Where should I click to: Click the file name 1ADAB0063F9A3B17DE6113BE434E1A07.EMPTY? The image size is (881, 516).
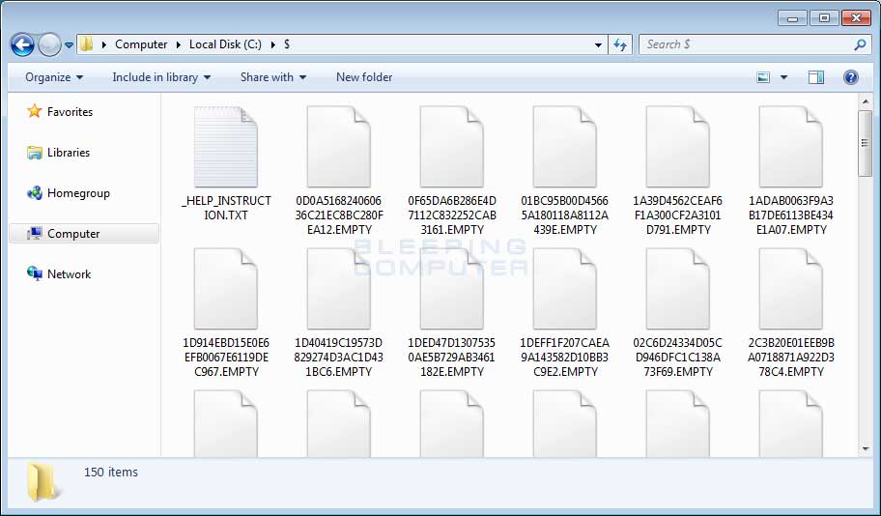pos(790,215)
